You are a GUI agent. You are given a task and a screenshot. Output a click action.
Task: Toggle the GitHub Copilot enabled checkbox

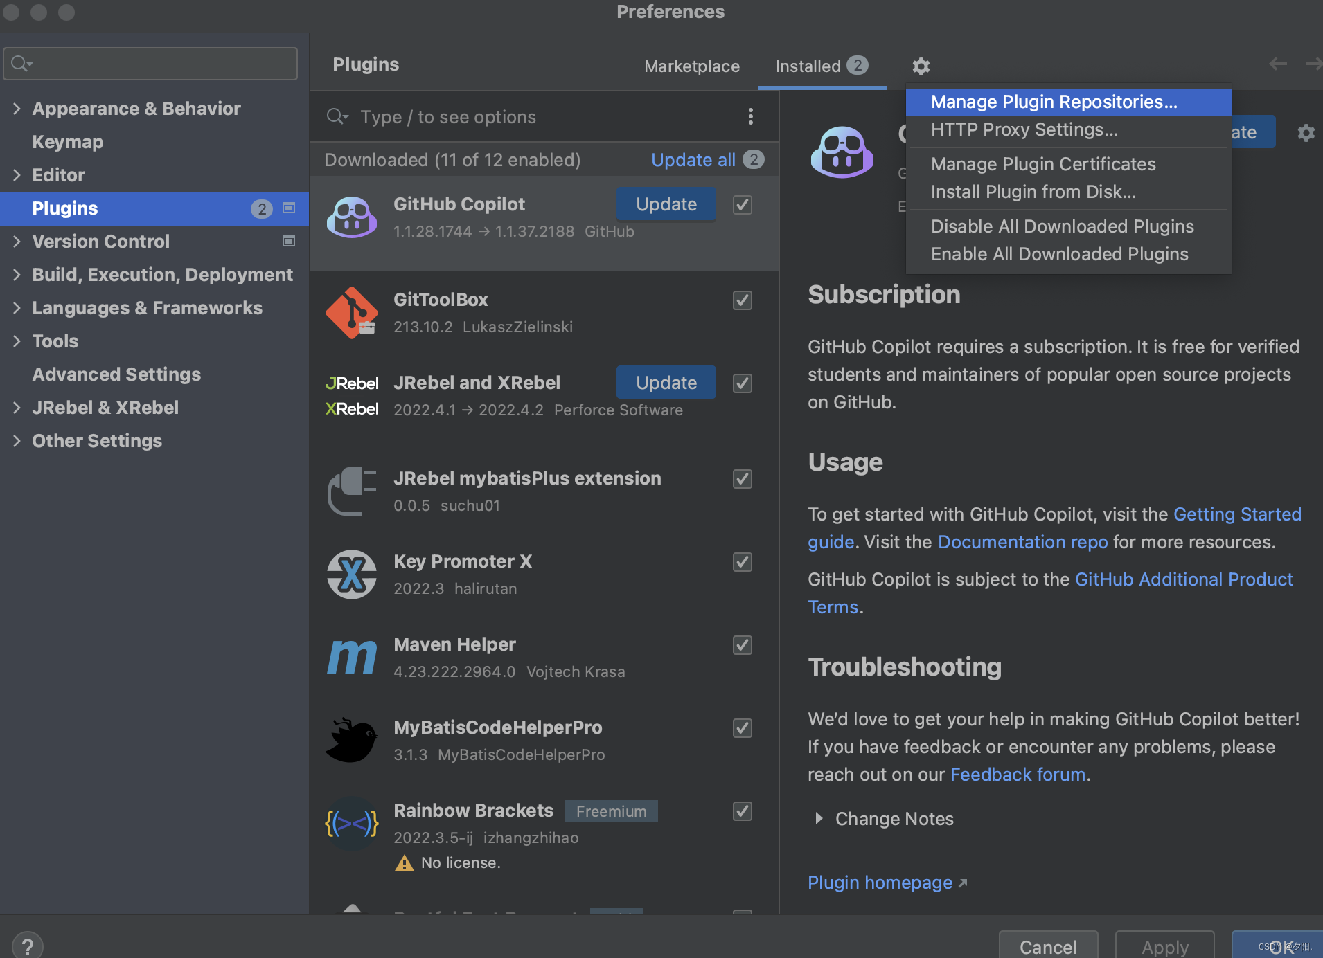pos(743,204)
